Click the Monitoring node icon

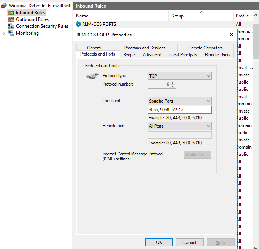pyautogui.click(x=11, y=33)
